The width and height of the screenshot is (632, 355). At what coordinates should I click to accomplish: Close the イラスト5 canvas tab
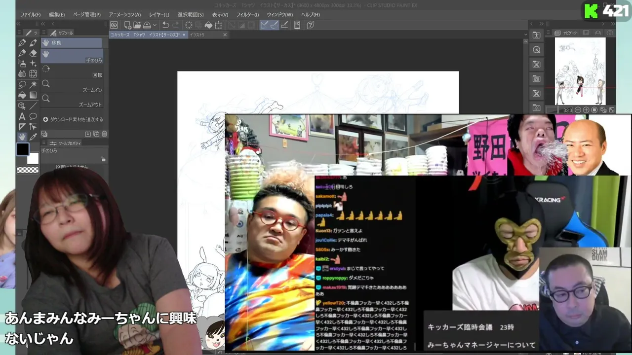tap(225, 35)
